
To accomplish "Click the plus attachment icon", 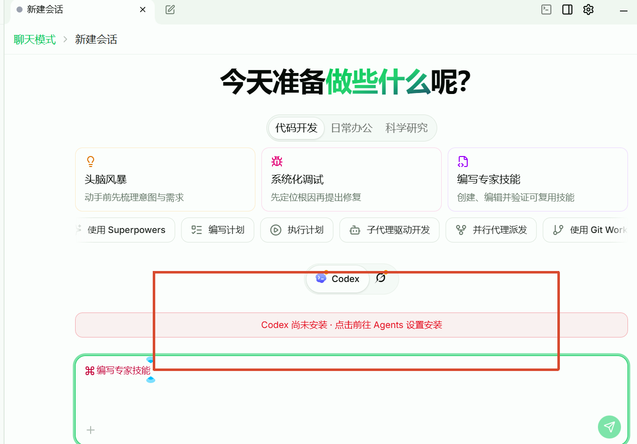I will [x=91, y=430].
